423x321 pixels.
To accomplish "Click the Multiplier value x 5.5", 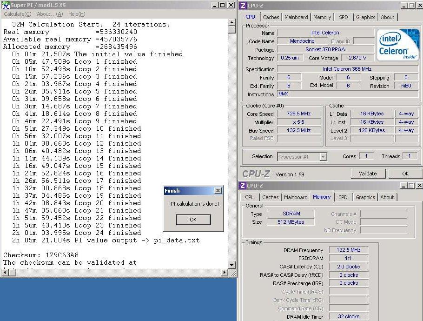I will click(298, 122).
